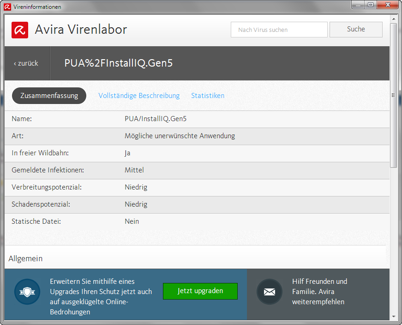Click the 'Mittel' value for Gemeldete Infektionen
Image resolution: width=402 pixels, height=325 pixels.
coord(134,170)
